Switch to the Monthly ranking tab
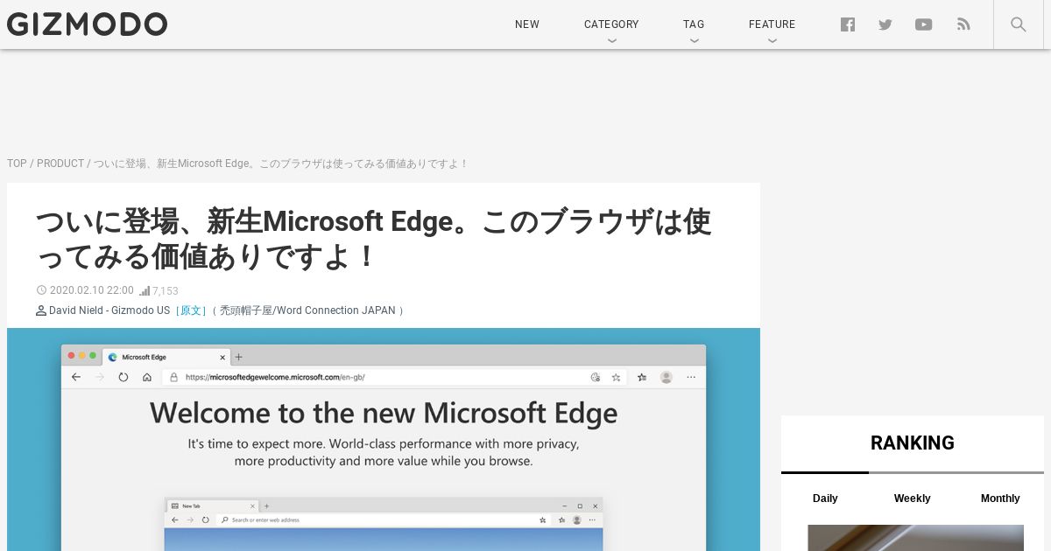 click(x=1000, y=498)
